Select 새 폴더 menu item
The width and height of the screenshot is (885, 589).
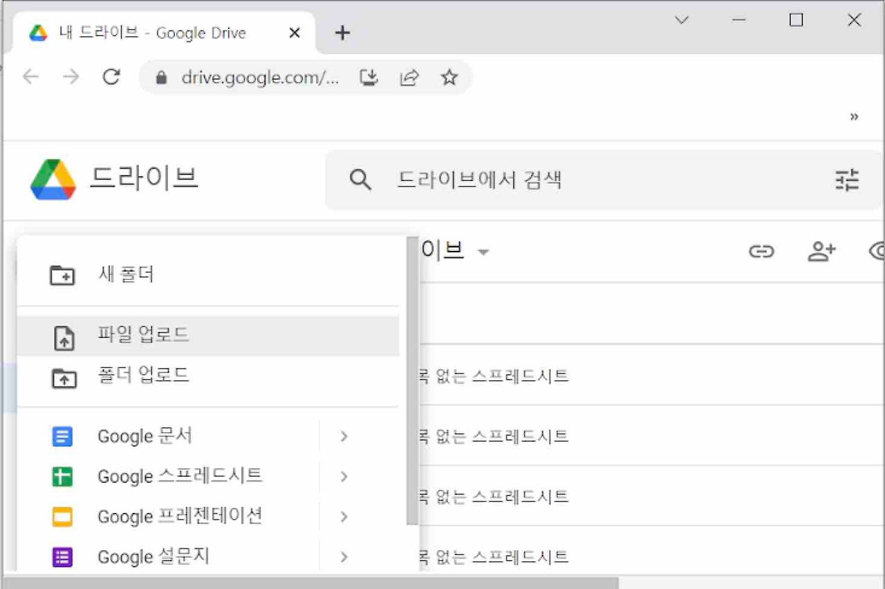coord(208,274)
